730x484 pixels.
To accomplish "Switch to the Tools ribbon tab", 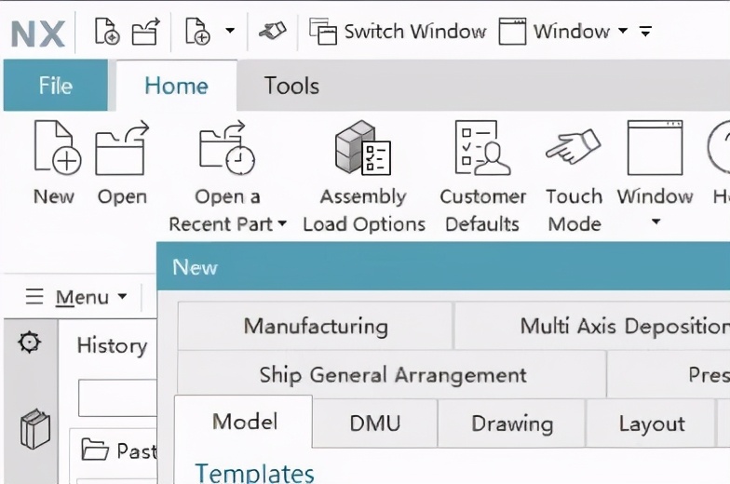I will point(292,86).
